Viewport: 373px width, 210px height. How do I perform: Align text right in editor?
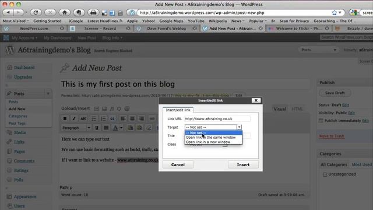click(x=141, y=118)
